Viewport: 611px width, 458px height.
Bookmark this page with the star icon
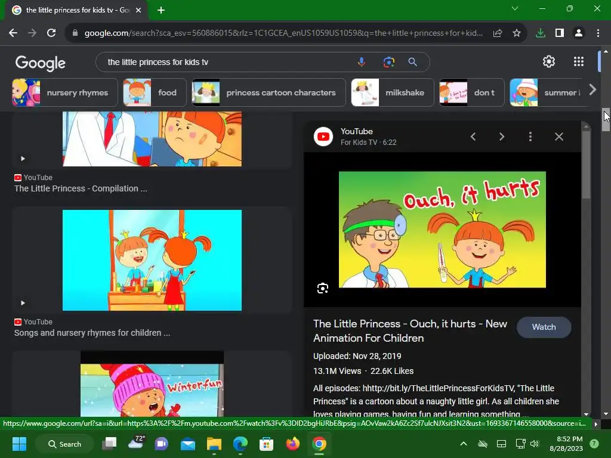[517, 33]
